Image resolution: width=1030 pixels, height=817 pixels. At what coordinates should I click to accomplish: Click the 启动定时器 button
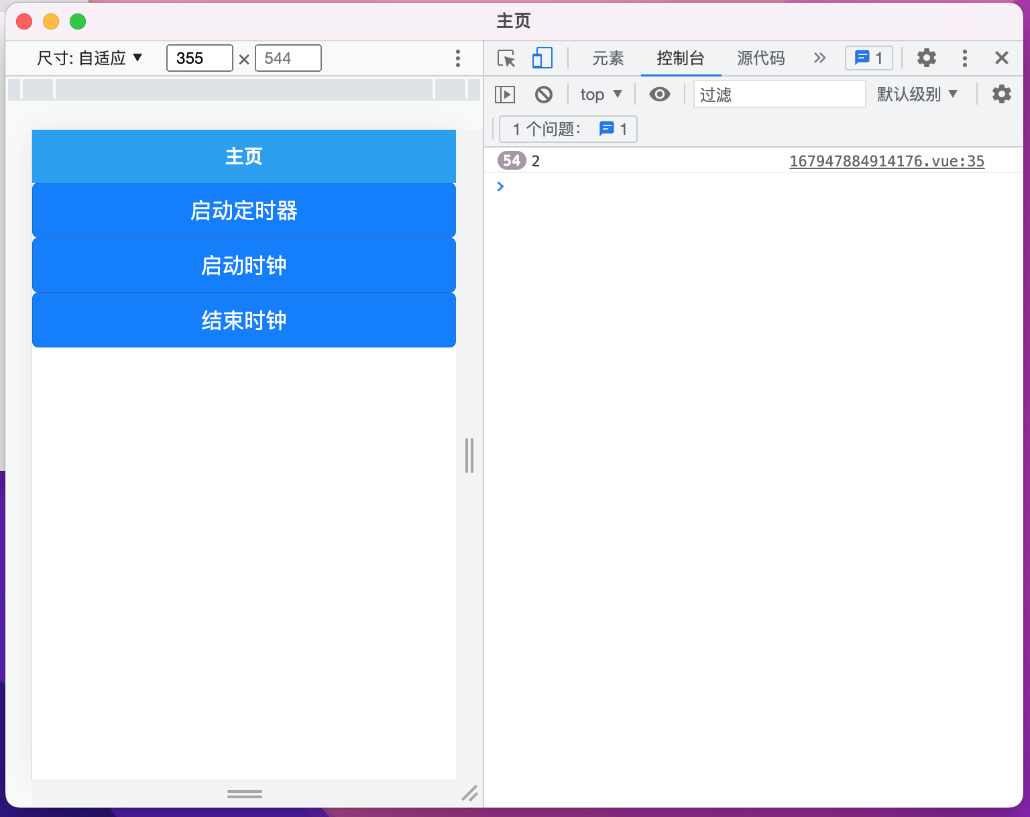[244, 211]
